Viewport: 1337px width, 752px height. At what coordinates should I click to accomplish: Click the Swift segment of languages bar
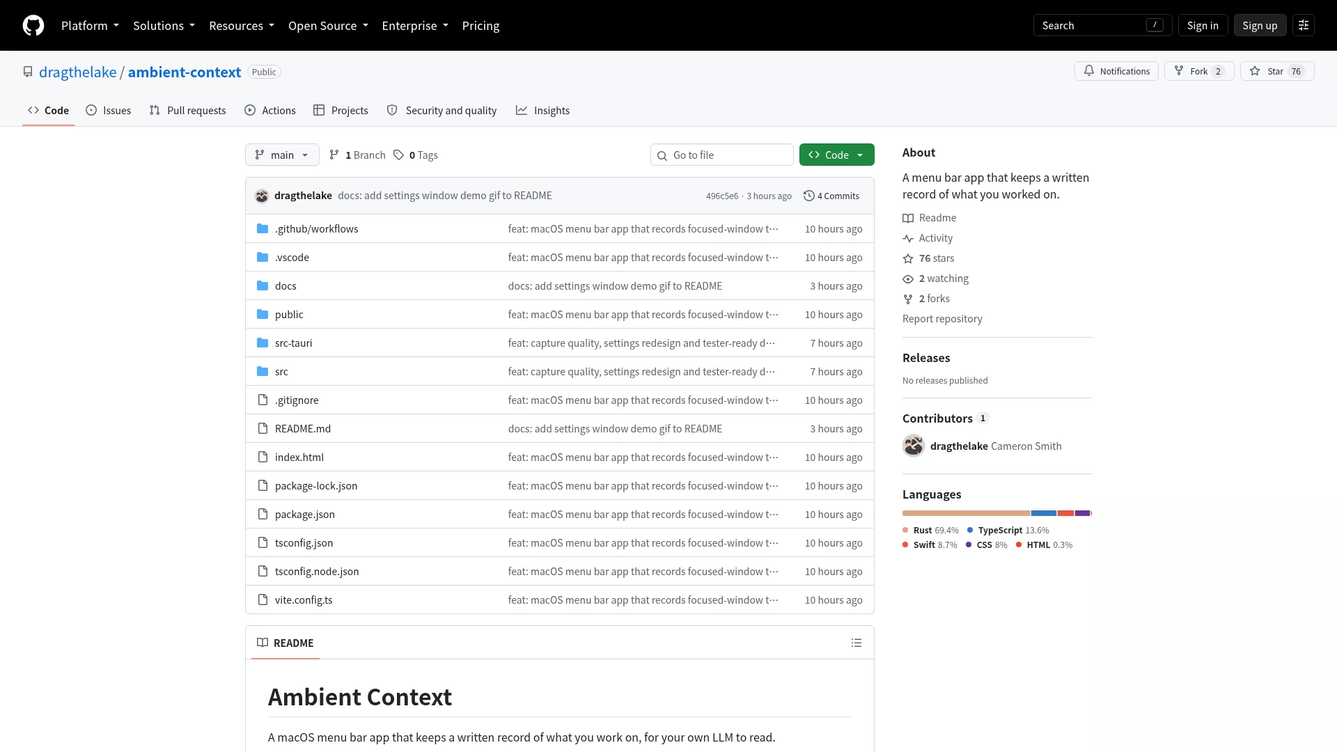coord(1065,513)
